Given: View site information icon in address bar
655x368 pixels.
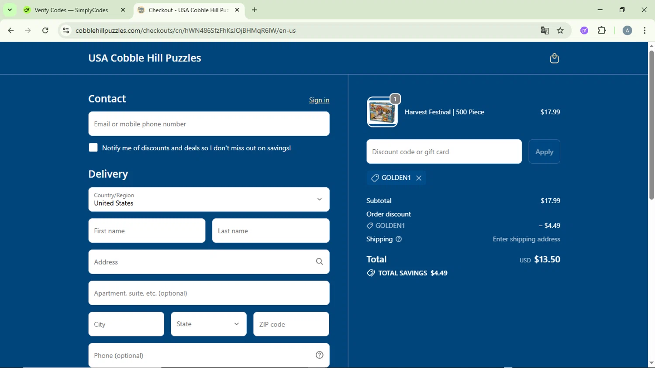Looking at the screenshot, I should coord(66,31).
